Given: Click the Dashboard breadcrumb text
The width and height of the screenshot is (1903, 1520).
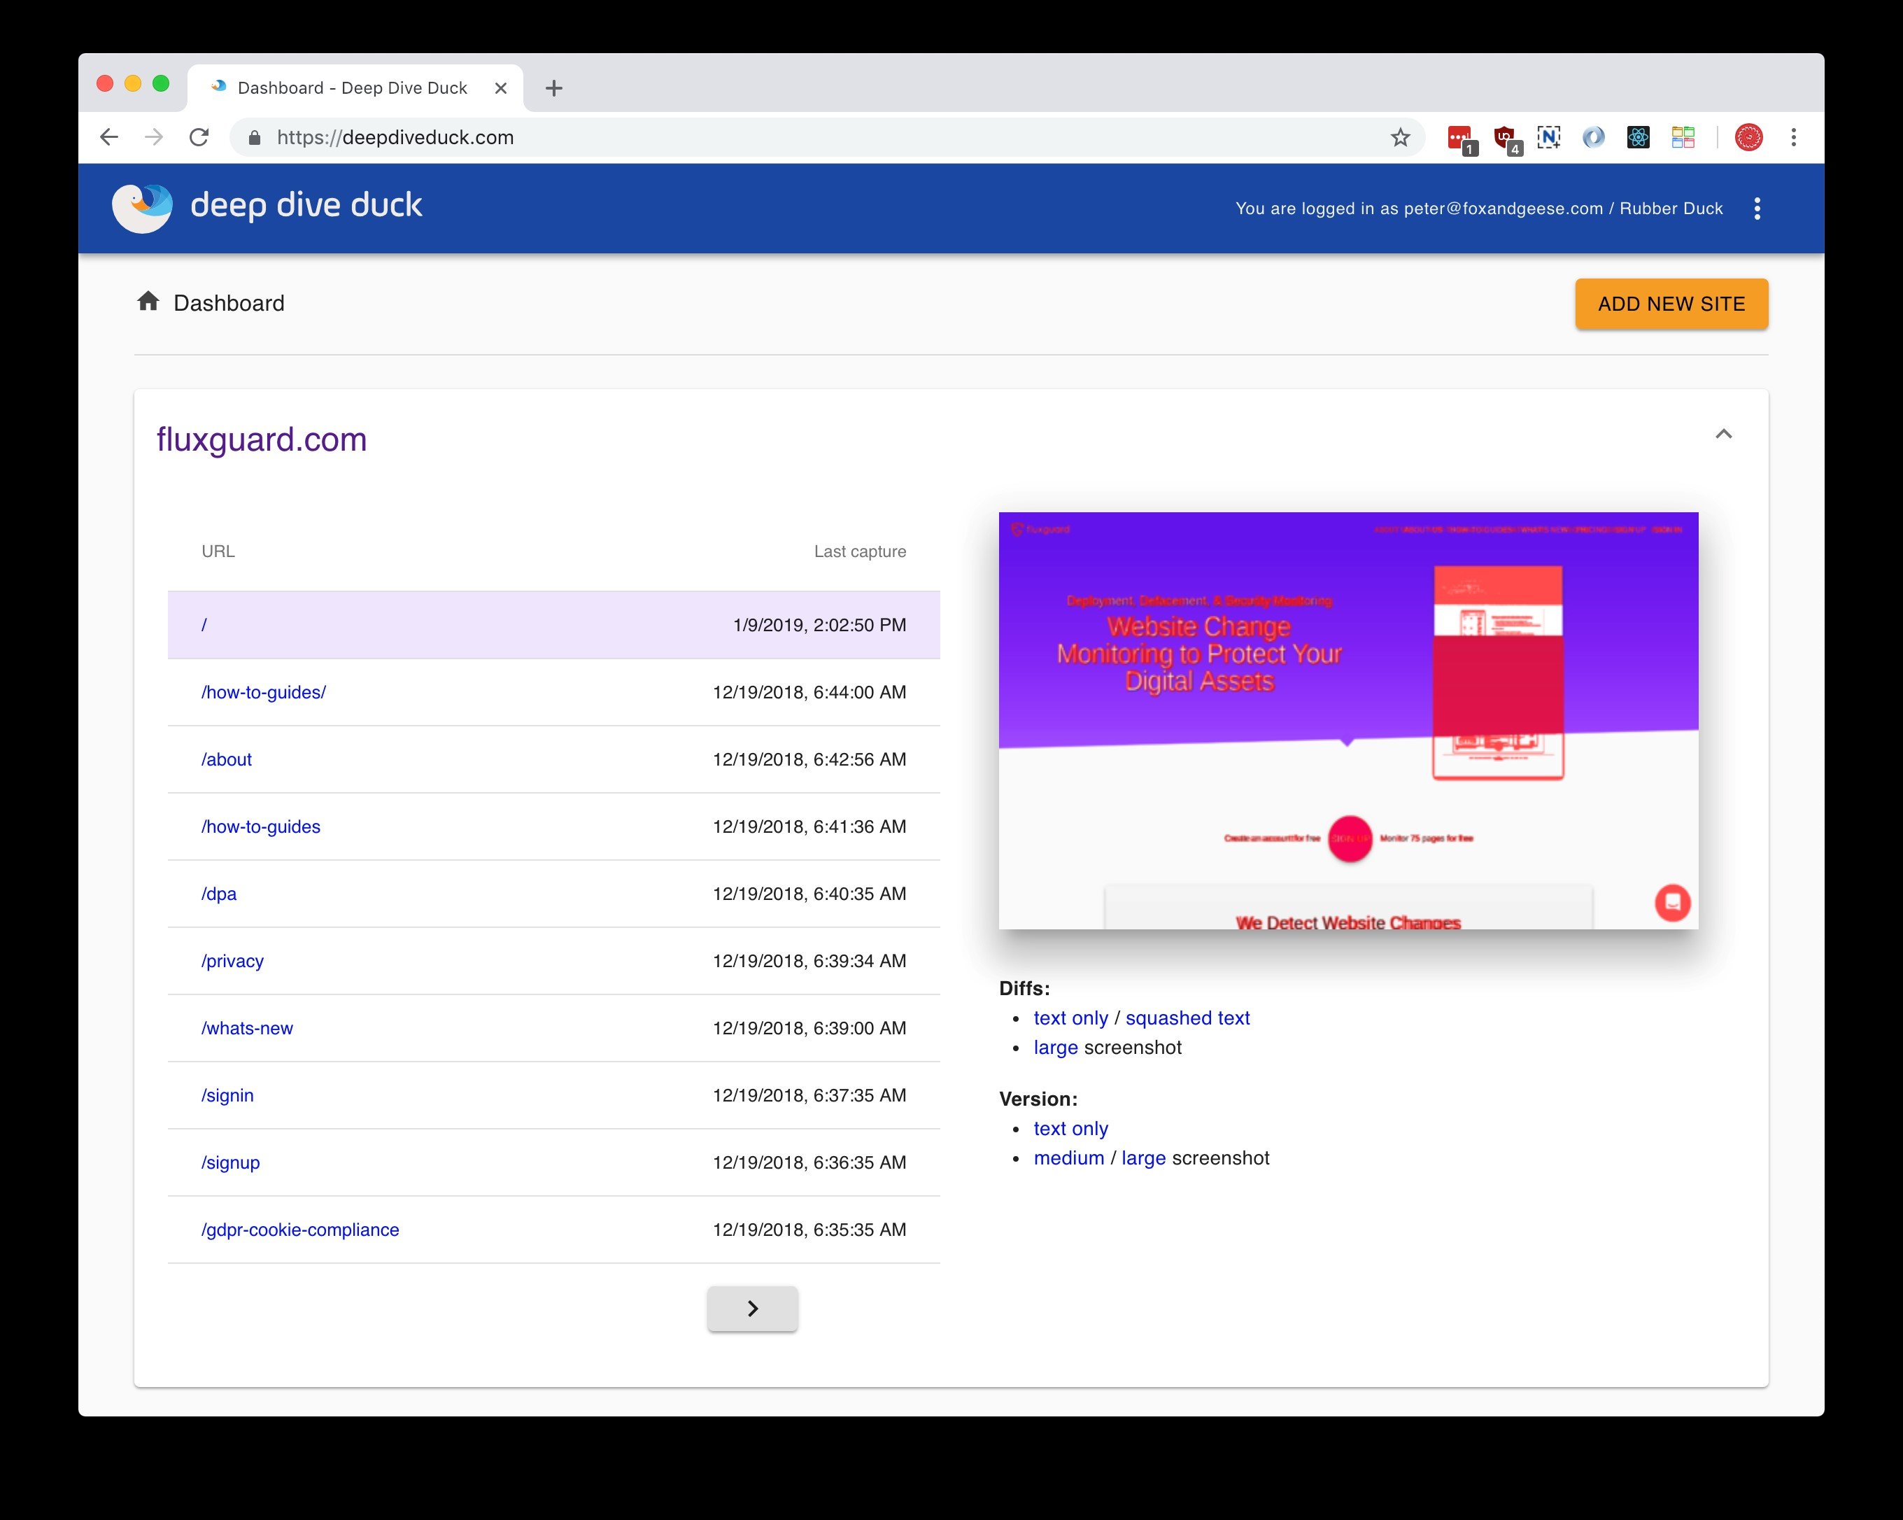Looking at the screenshot, I should pos(229,303).
